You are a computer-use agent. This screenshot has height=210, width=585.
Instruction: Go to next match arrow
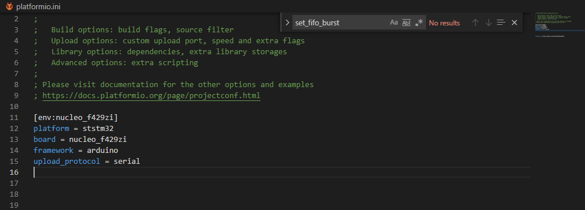click(x=488, y=22)
